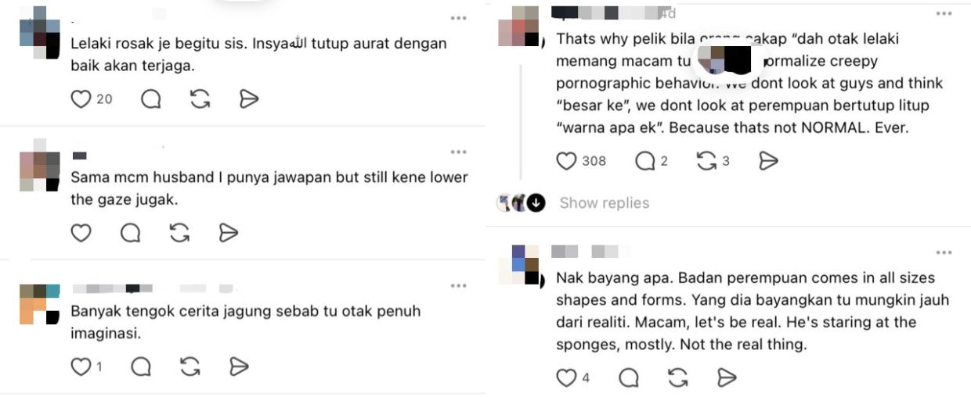
Task: Open more options for 'Sama mcm husband' comment
Action: point(458,152)
